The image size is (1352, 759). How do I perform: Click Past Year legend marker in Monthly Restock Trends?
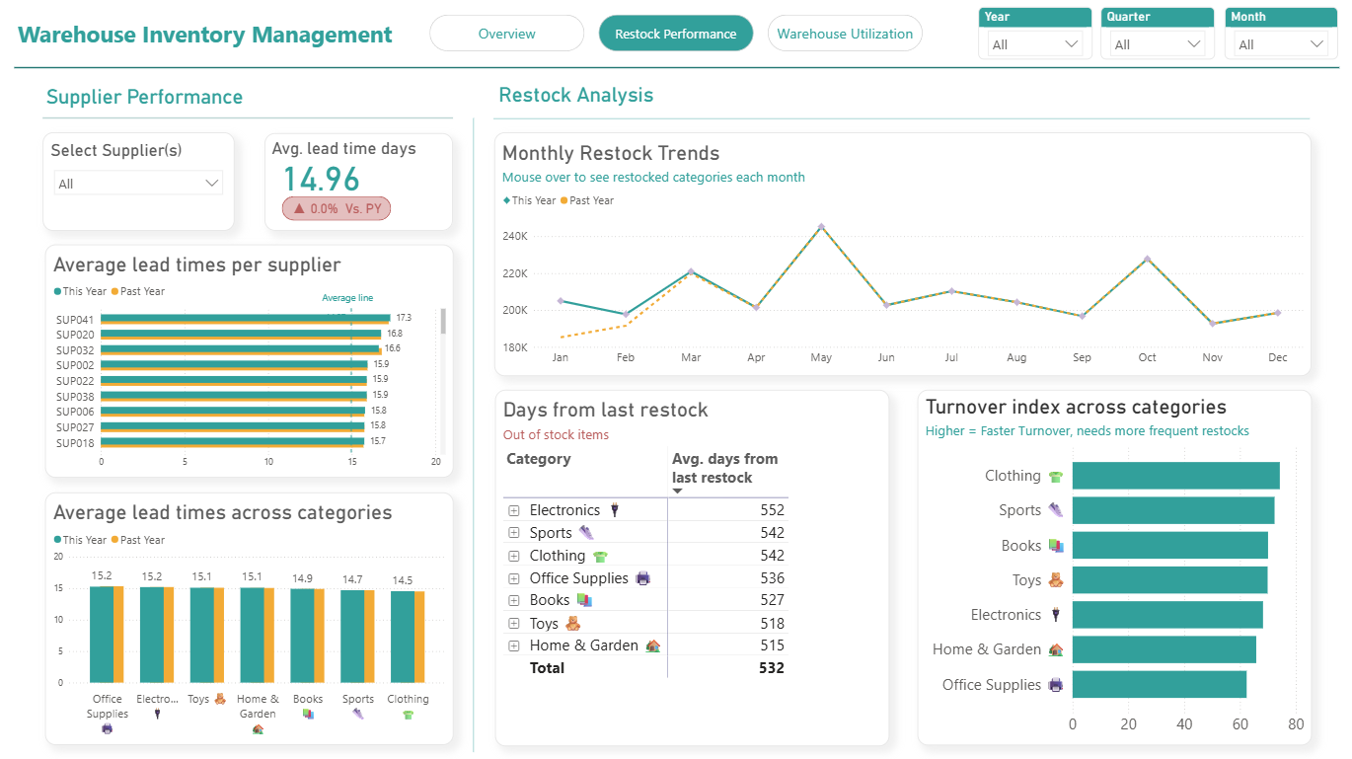click(x=563, y=200)
